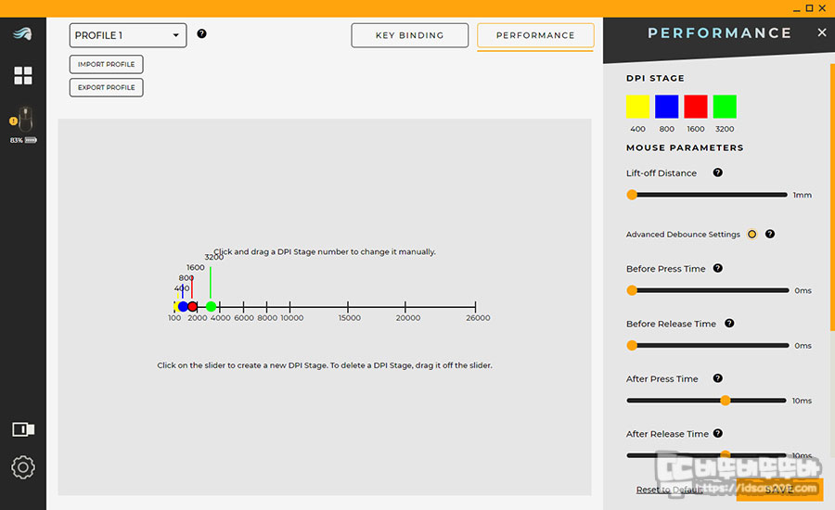The width and height of the screenshot is (835, 510).
Task: Click the 10ms After Press Time value
Action: click(x=802, y=401)
